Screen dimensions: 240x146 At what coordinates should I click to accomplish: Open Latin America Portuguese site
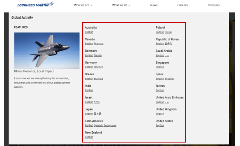(110, 125)
